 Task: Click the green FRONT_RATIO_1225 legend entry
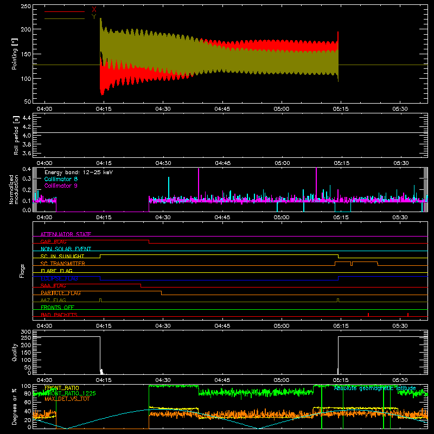(70, 393)
